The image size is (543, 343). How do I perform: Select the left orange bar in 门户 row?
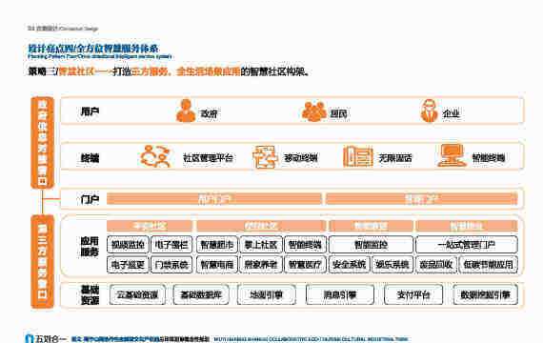[214, 199]
